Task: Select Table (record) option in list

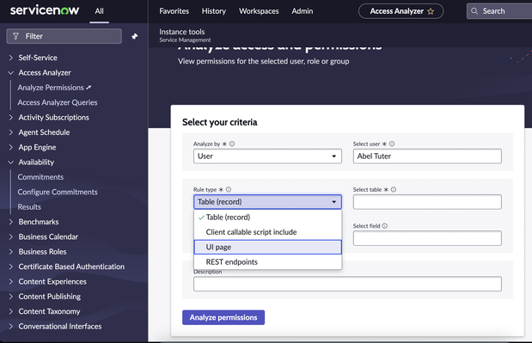Action: coord(267,217)
